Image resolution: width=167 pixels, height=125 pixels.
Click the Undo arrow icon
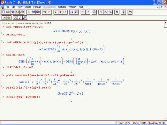pos(44,12)
